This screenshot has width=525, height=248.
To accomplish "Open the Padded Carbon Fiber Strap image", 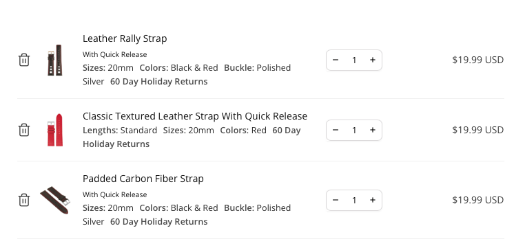I will (x=55, y=200).
